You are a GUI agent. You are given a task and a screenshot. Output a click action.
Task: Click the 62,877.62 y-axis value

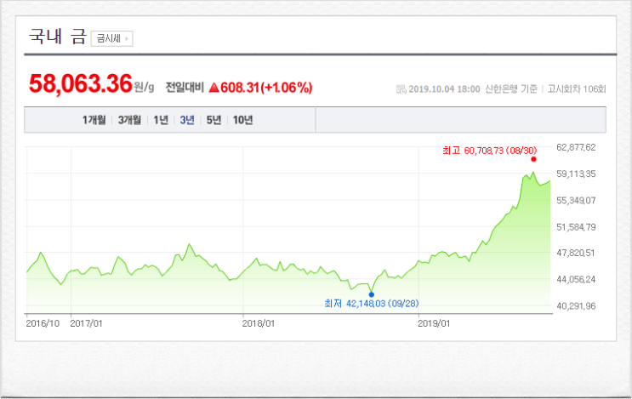pos(576,147)
